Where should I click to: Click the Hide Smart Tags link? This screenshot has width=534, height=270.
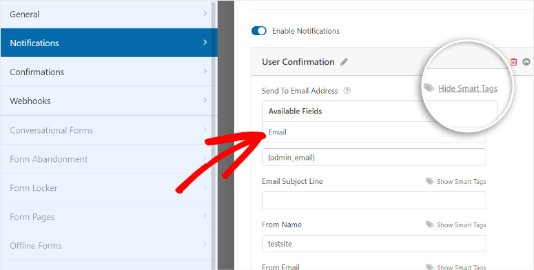coord(468,89)
